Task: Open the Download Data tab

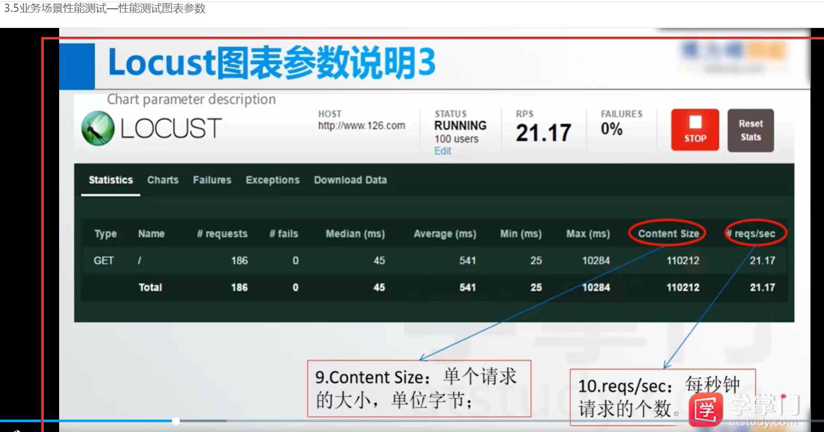Action: (350, 180)
